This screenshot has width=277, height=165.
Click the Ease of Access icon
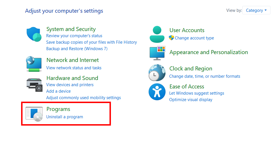[157, 92]
